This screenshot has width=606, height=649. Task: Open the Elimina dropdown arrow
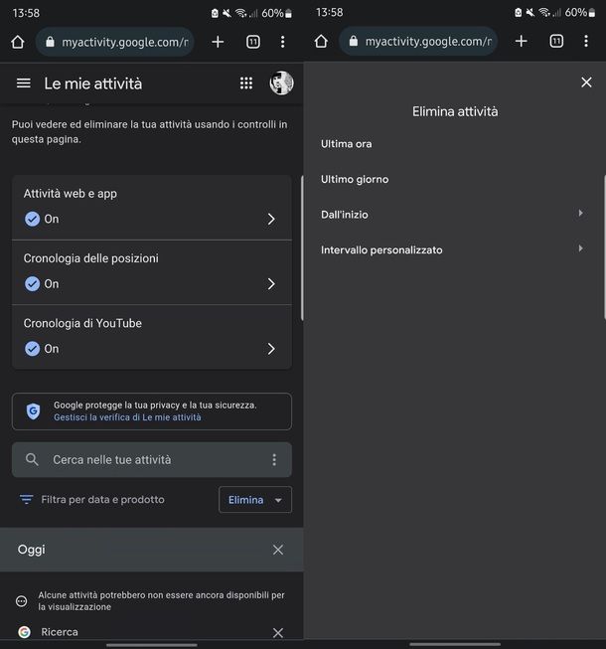pyautogui.click(x=278, y=500)
